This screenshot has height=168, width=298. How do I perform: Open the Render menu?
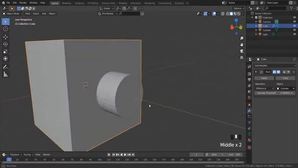23,3
